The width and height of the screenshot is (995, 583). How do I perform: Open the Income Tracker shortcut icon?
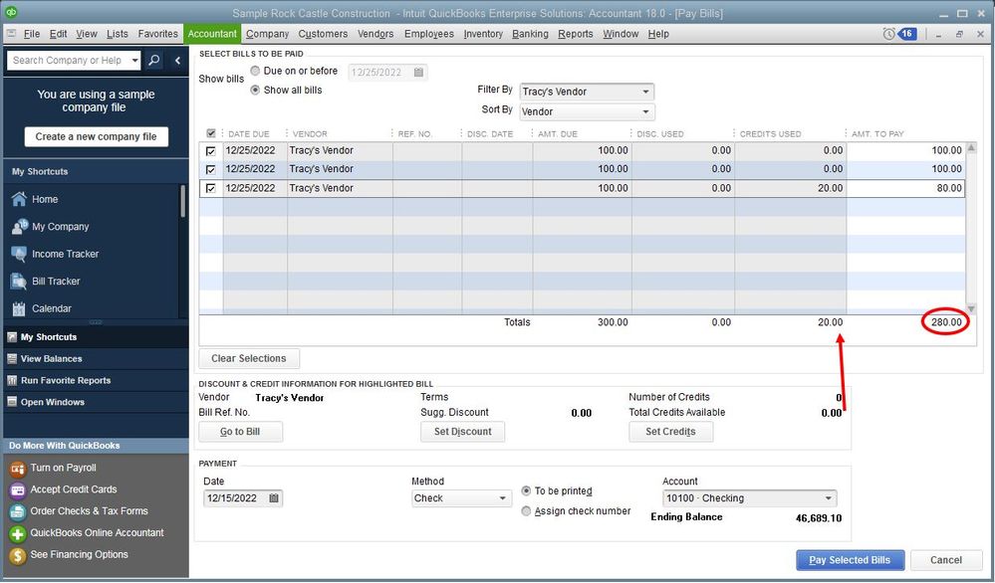point(18,254)
